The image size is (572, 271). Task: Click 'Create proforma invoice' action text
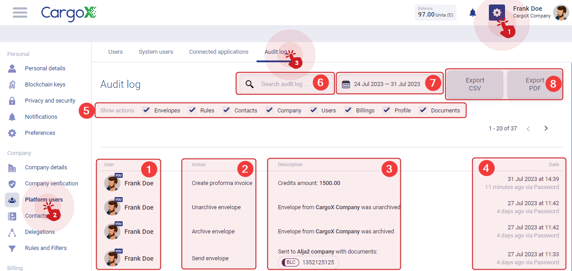(222, 183)
